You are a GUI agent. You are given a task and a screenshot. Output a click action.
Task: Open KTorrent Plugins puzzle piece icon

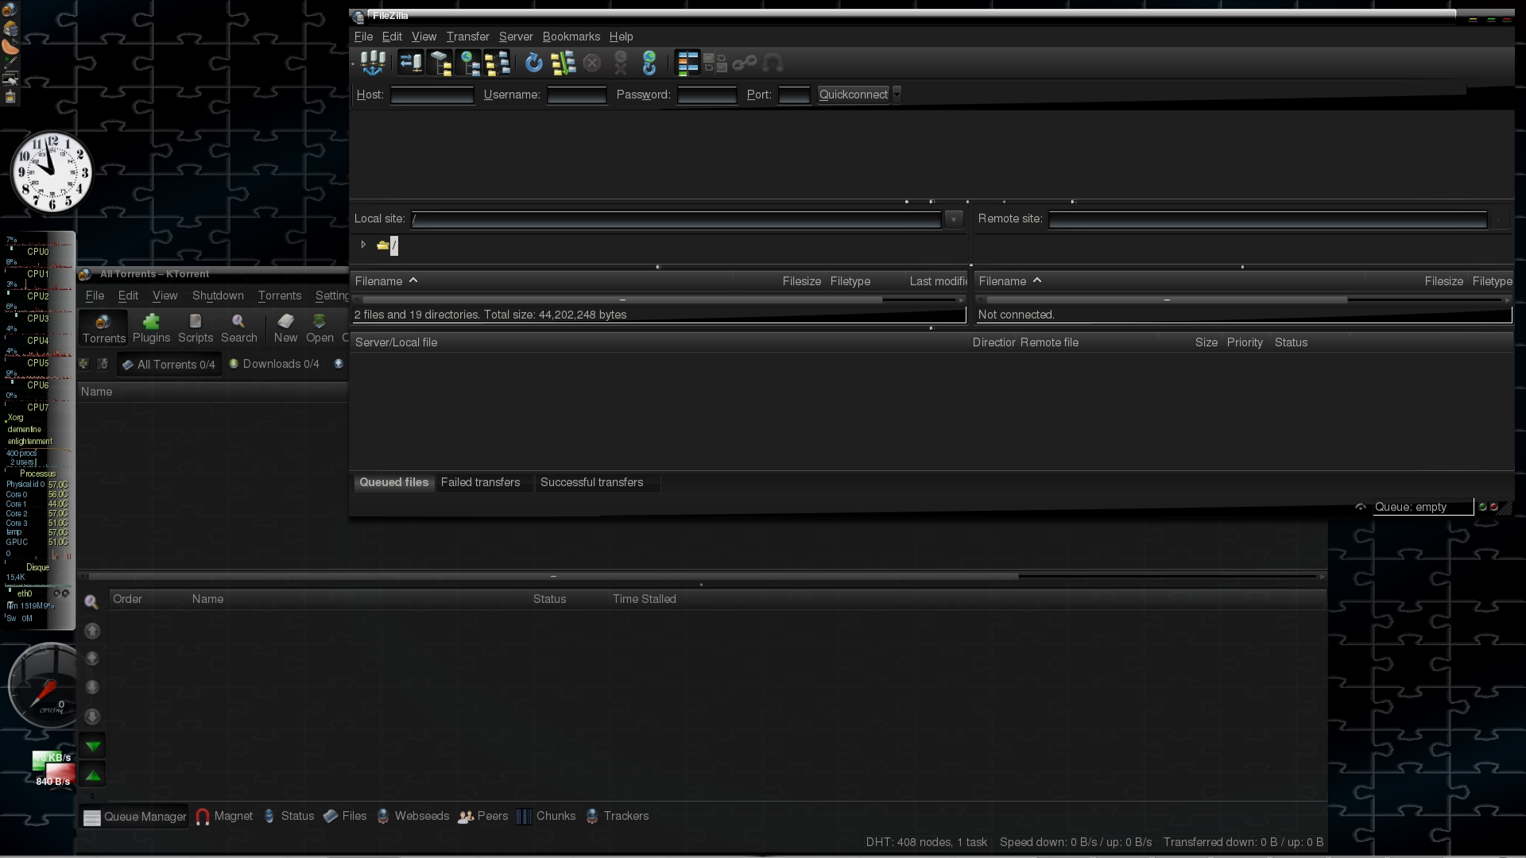point(151,322)
